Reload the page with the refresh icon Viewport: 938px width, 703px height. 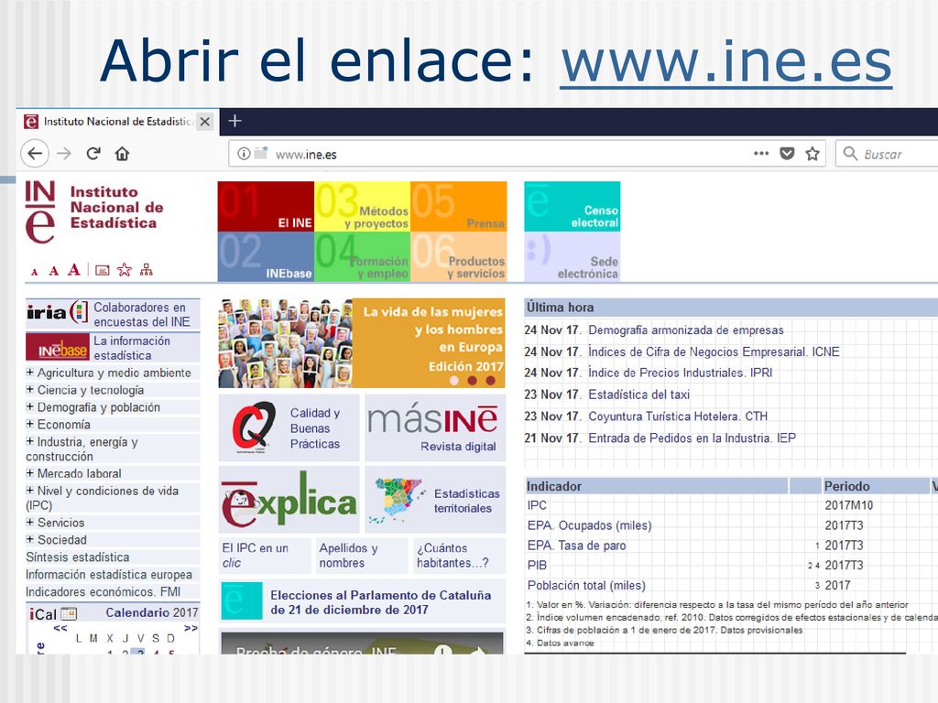click(x=93, y=154)
